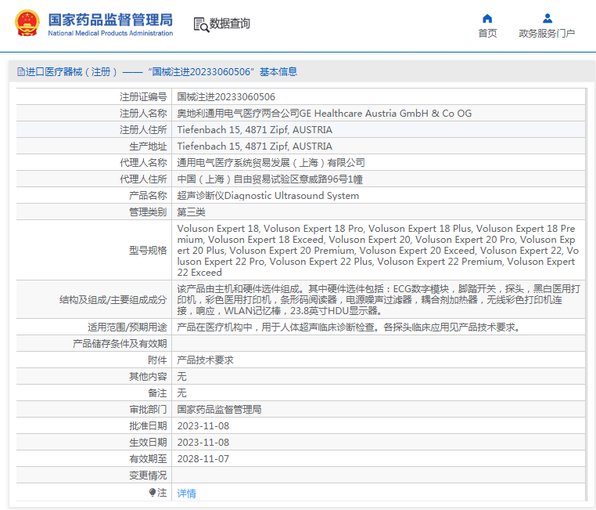The height and width of the screenshot is (510, 596).
Task: Click the 有效期至 label
Action: (x=148, y=458)
